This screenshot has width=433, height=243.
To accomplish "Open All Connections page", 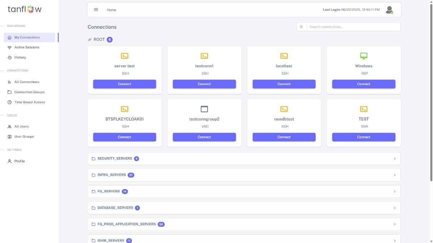I will tap(29, 82).
